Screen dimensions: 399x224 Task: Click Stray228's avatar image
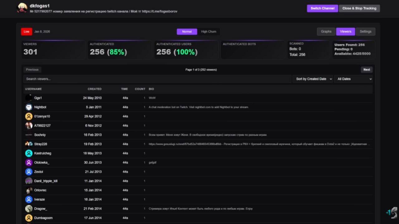pos(29,144)
